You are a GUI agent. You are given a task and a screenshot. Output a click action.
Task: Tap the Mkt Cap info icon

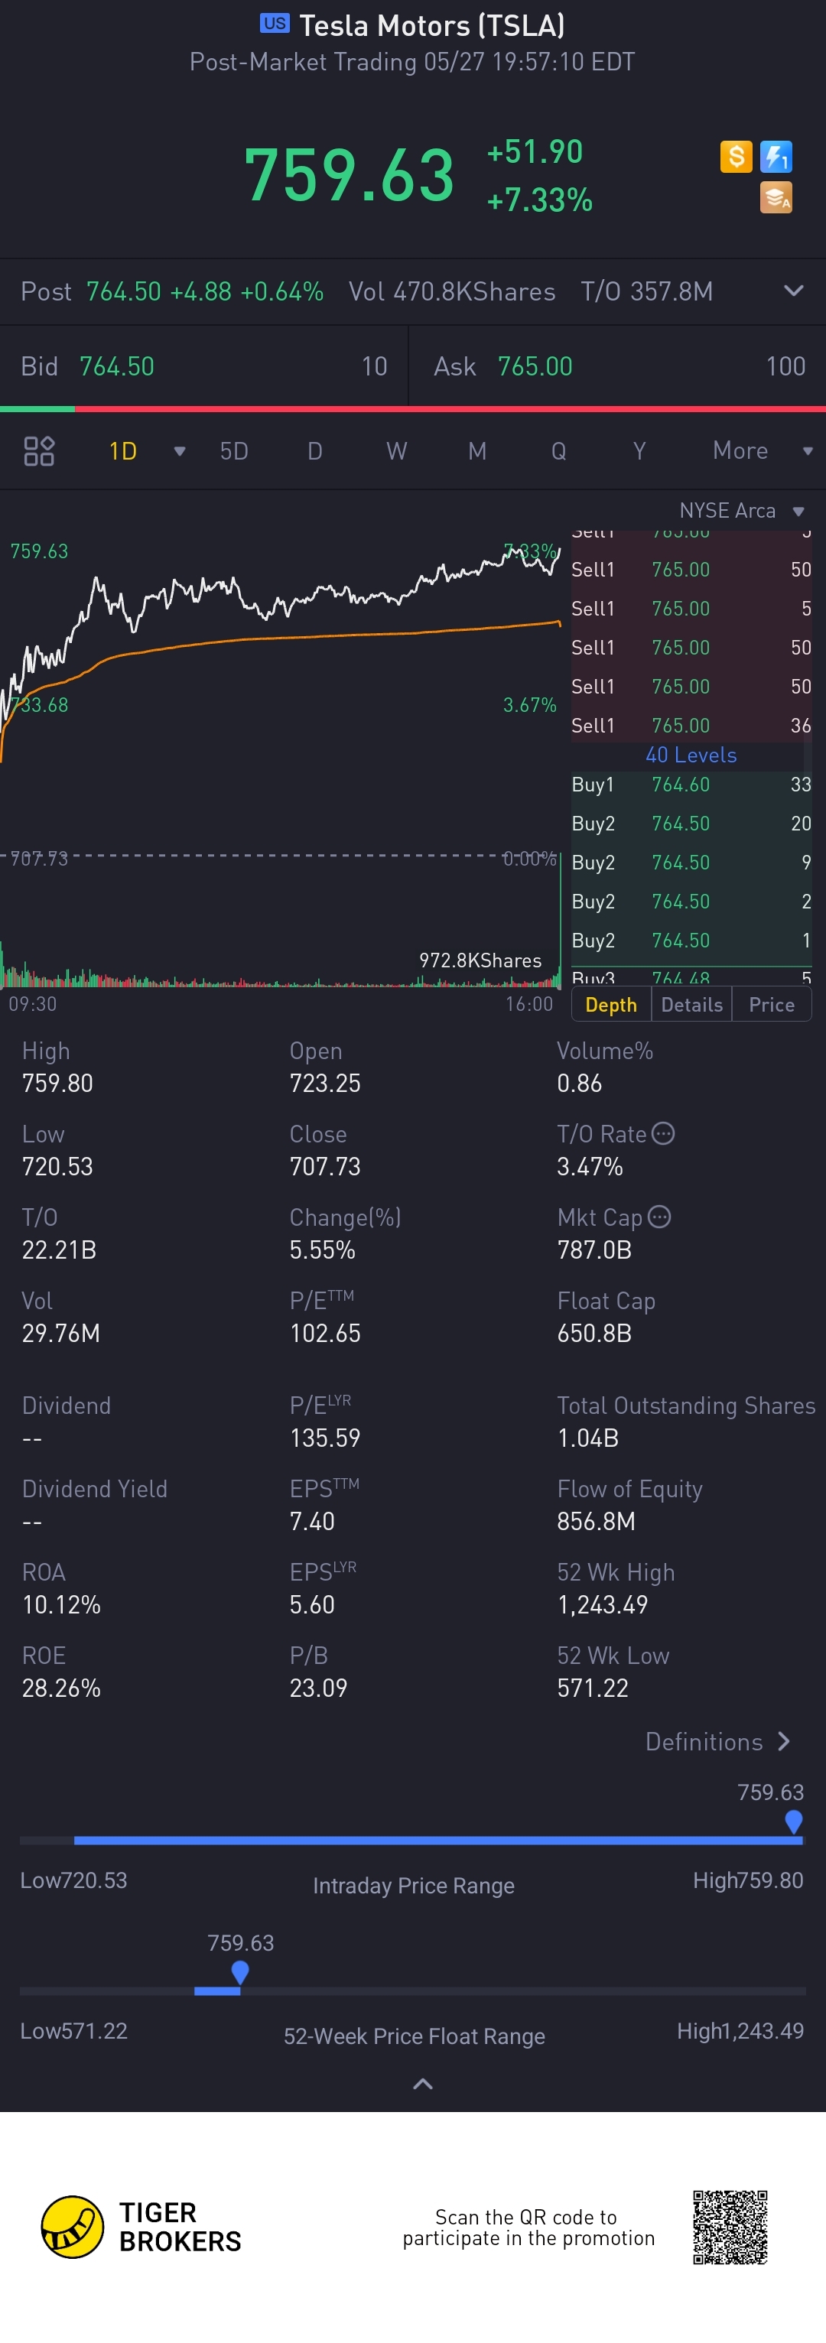(659, 1217)
